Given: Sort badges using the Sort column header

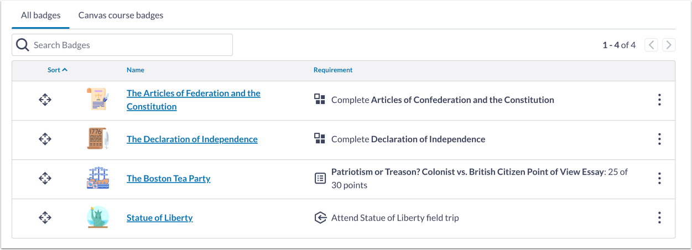Looking at the screenshot, I should pyautogui.click(x=57, y=70).
